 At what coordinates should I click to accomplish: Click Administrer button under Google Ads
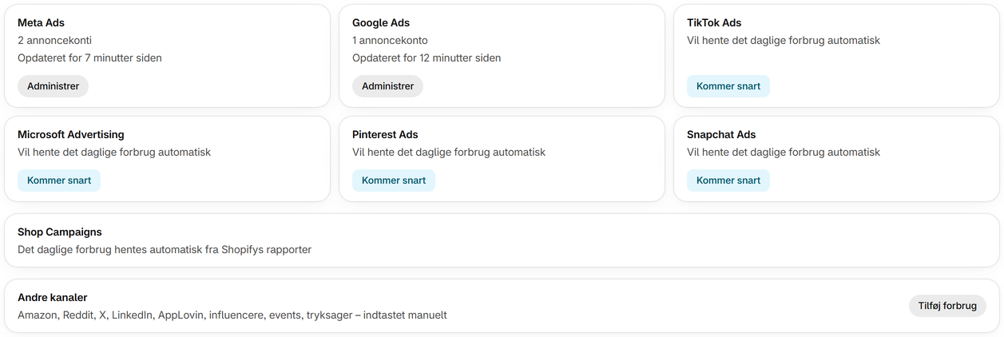click(x=387, y=86)
